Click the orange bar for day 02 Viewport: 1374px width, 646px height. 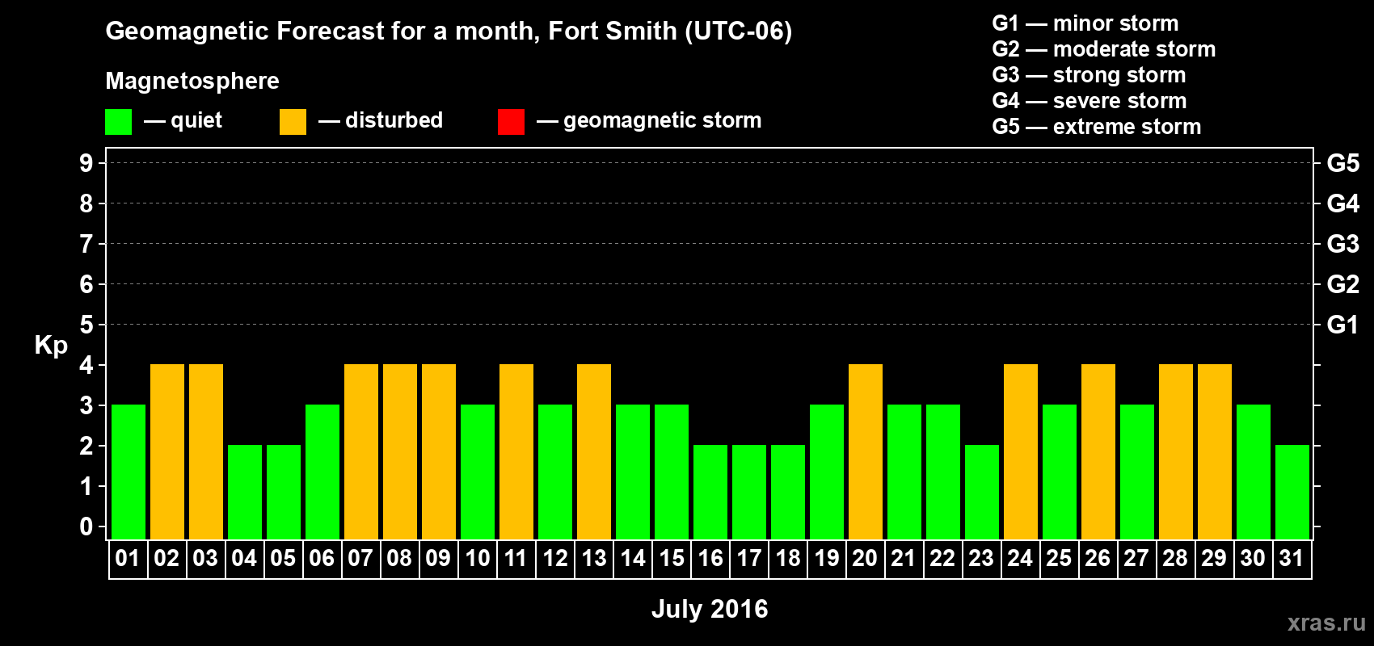click(167, 452)
